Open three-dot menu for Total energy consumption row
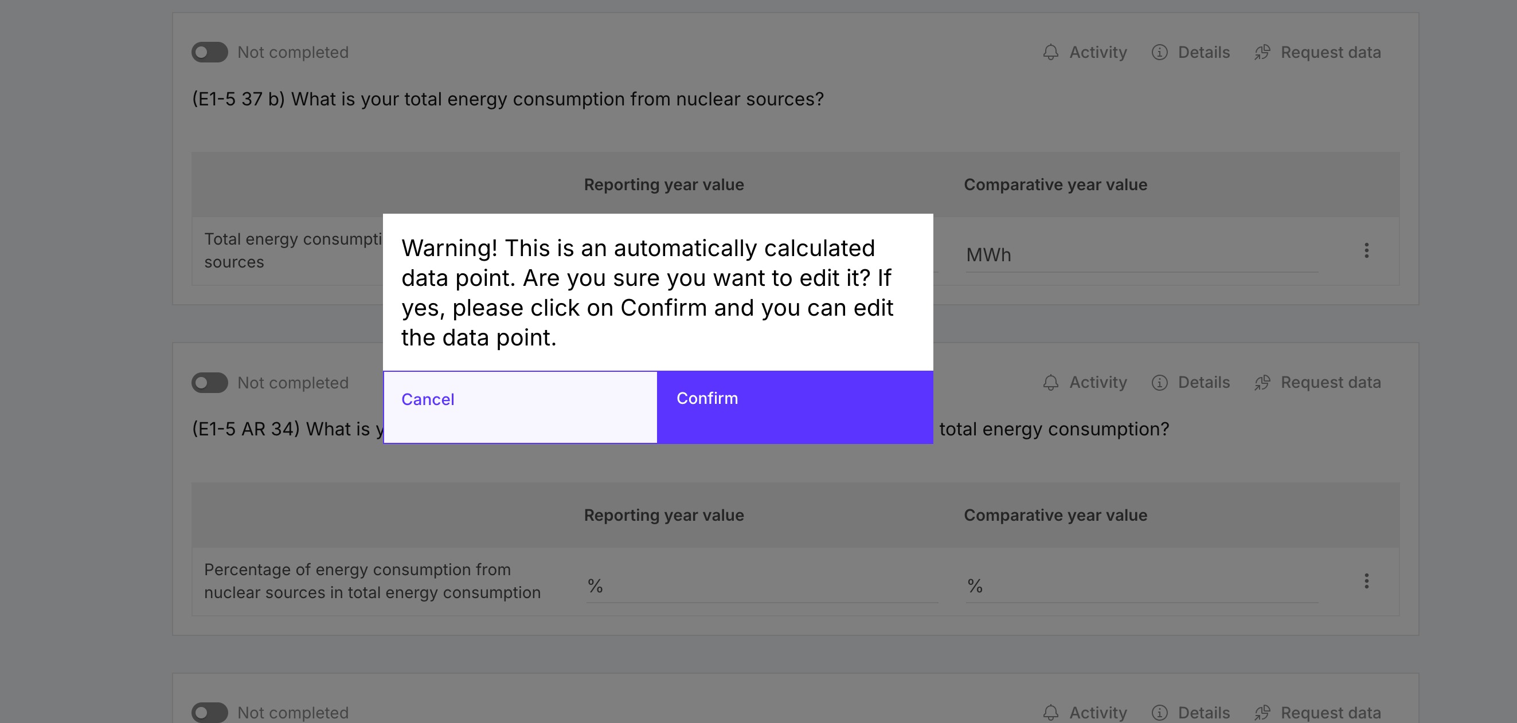Image resolution: width=1517 pixels, height=723 pixels. [1366, 250]
